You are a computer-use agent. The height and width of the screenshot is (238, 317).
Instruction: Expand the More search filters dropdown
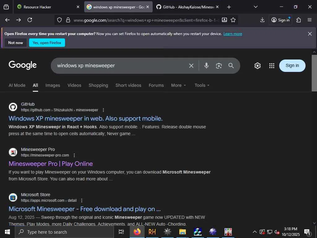click(x=178, y=86)
